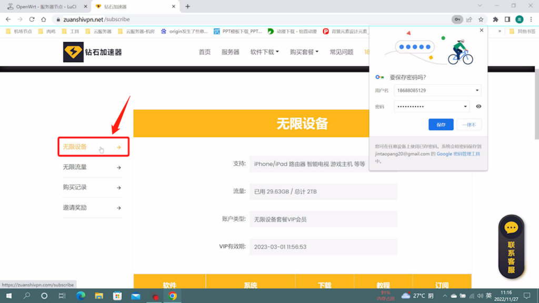Open the red recorder taskbar app
539x303 pixels.
[155, 296]
